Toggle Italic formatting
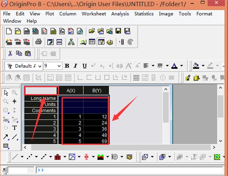This screenshot has height=176, width=228. 76,66
